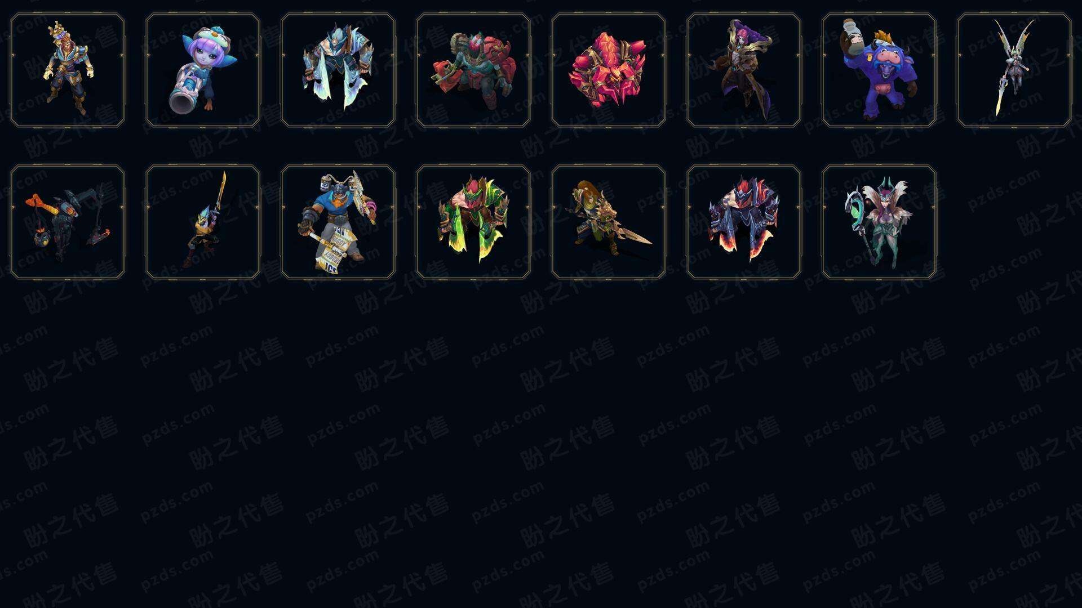Click the white banner on the bearded warrior's axe
The image size is (1082, 608).
point(332,248)
